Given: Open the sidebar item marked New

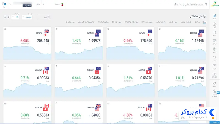Looking at the screenshot, I should coord(215,93).
